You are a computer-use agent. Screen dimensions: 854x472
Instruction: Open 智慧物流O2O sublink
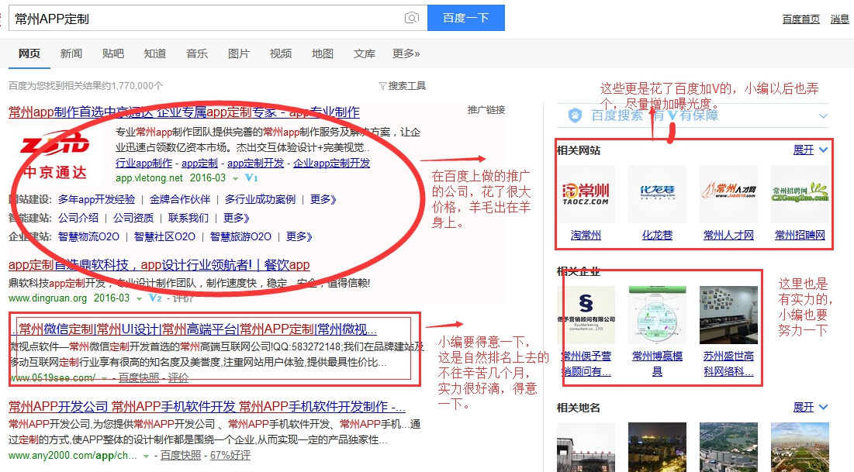(88, 236)
